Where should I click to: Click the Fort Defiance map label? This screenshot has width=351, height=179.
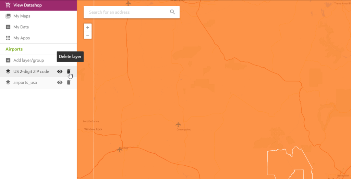click(x=90, y=121)
